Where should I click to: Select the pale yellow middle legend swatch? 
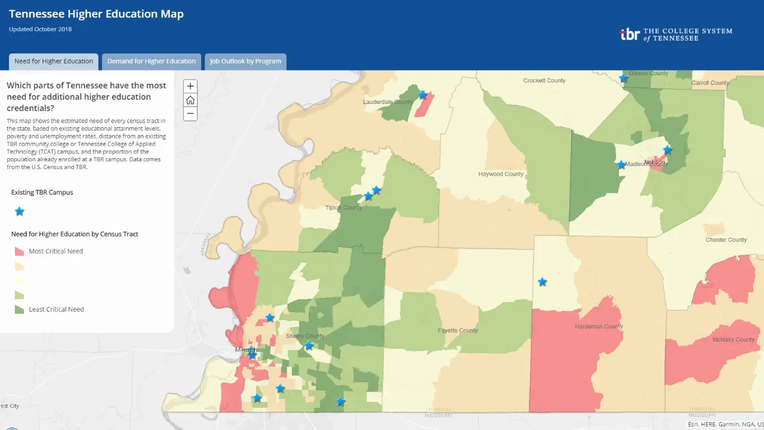(18, 279)
